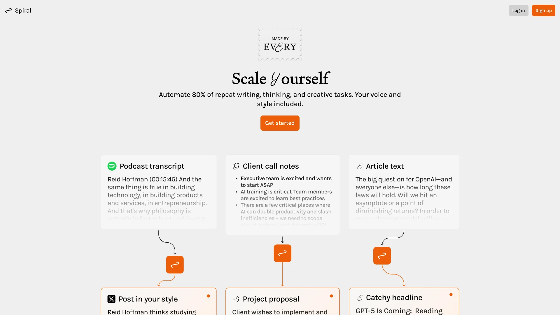This screenshot has width=560, height=315.
Task: Click the orange dot on Project proposal card
Action: tap(332, 296)
